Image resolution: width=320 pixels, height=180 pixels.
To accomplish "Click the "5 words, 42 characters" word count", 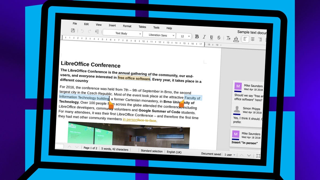I will pos(115,149).
